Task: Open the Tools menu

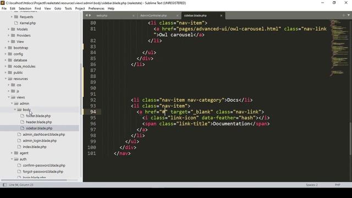Action: [x=68, y=9]
